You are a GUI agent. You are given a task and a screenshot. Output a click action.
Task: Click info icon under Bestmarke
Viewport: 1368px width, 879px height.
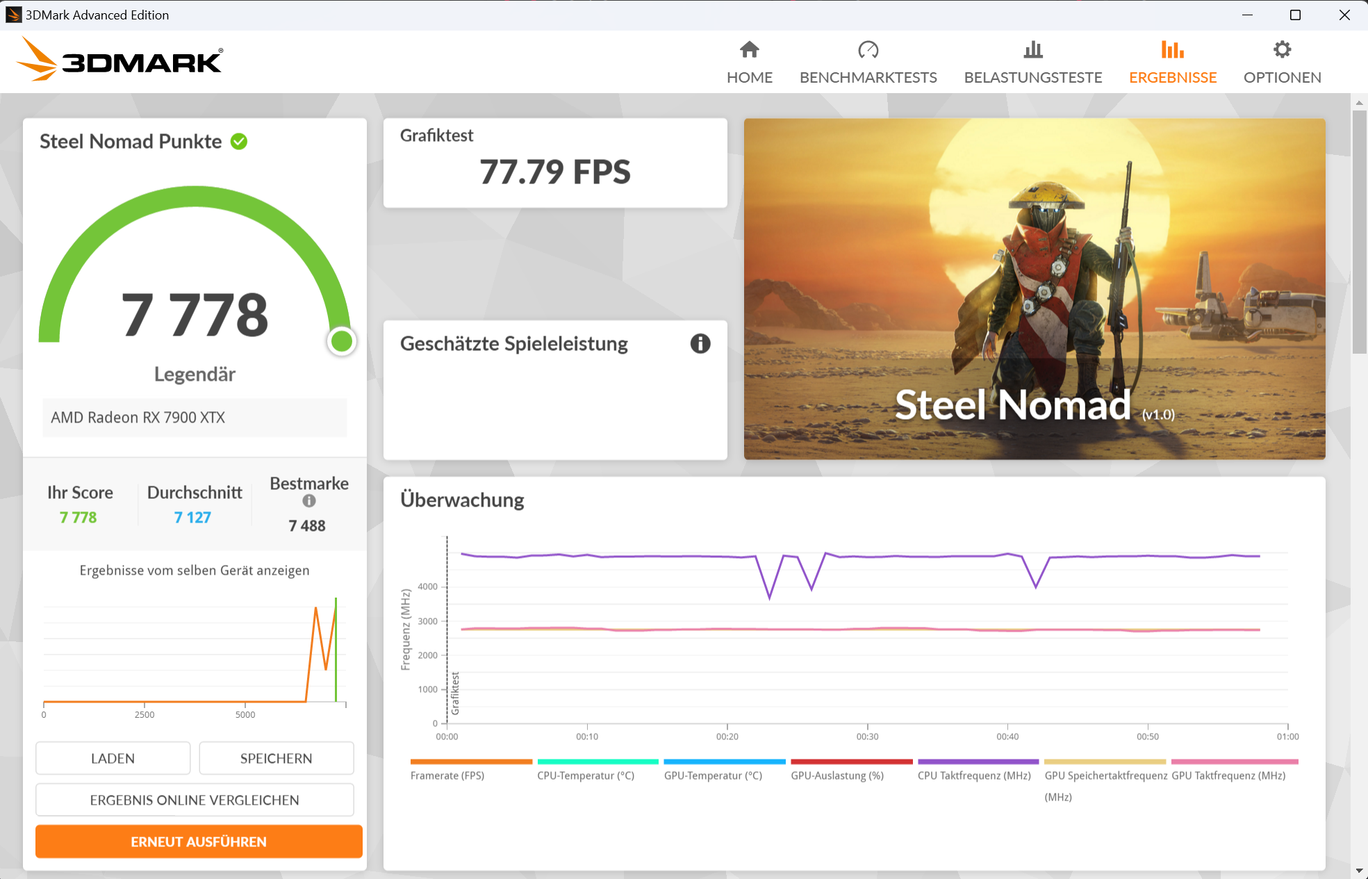pyautogui.click(x=309, y=501)
